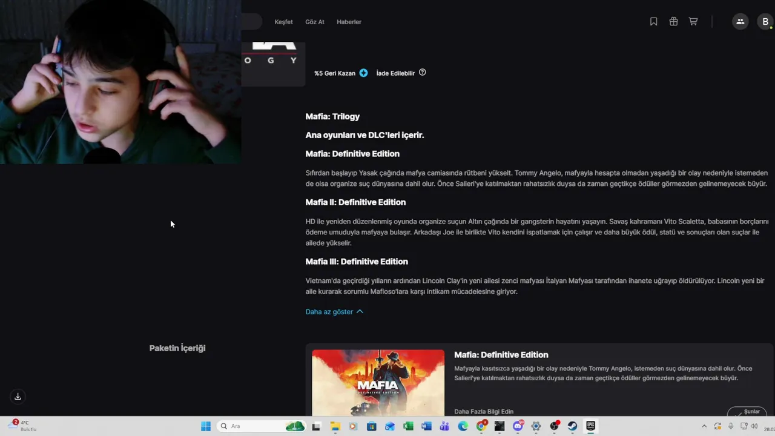Open the Göz At tab
775x436 pixels.
pos(315,22)
